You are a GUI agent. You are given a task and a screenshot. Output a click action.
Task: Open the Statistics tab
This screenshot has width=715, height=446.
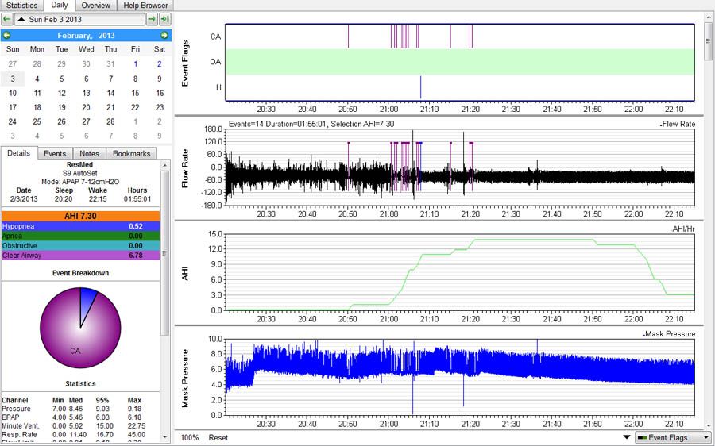click(21, 6)
